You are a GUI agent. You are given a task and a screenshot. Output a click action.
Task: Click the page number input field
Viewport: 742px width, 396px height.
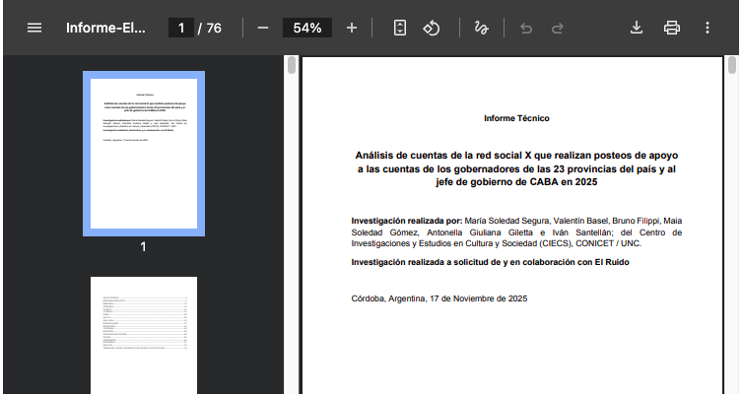tap(180, 28)
